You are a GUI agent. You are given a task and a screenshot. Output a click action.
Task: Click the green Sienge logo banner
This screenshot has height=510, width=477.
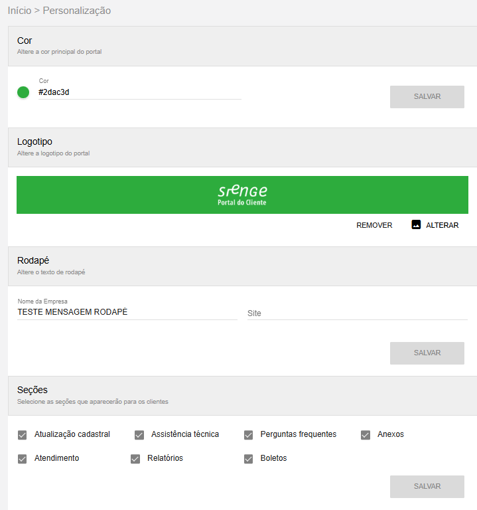[242, 195]
